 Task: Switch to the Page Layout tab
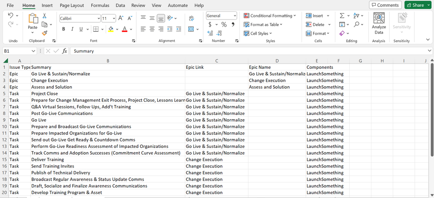click(72, 5)
